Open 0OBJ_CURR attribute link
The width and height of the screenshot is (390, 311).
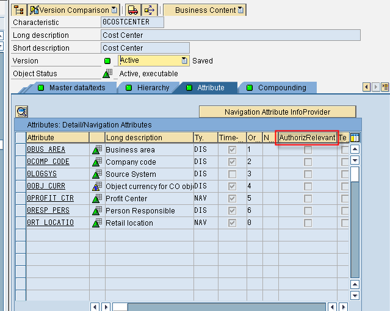[46, 186]
